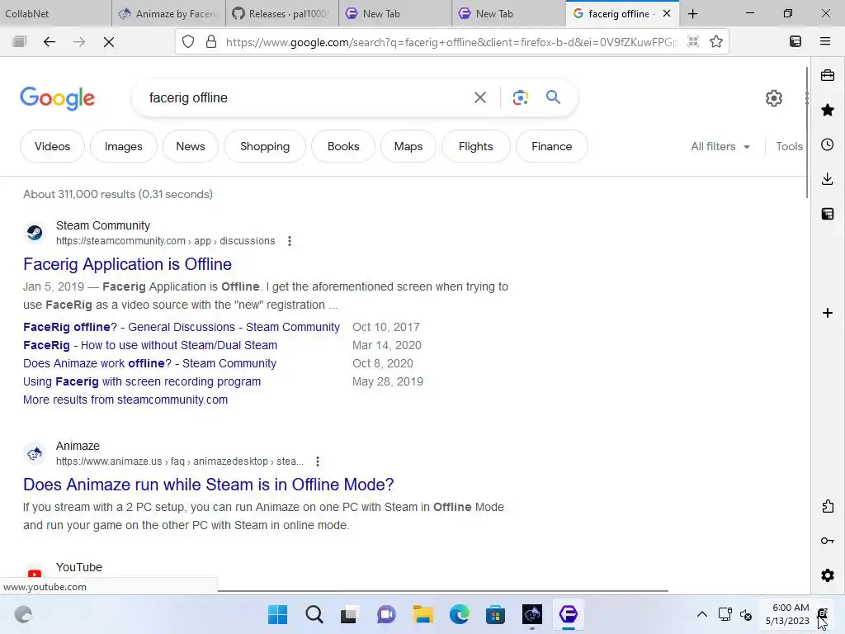The width and height of the screenshot is (845, 634).
Task: Search by image with Google Lens
Action: (520, 97)
